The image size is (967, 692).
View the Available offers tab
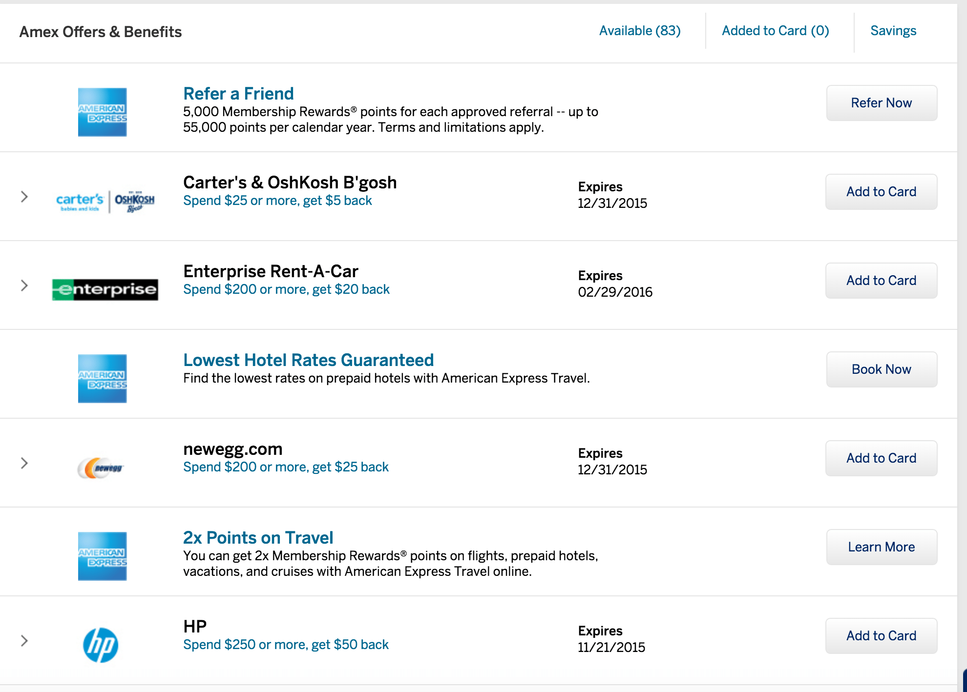click(640, 30)
